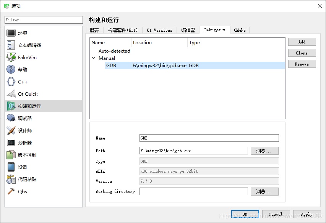This screenshot has height=223, width=326.
Task: Open the 设备 settings page
Action: point(22,167)
